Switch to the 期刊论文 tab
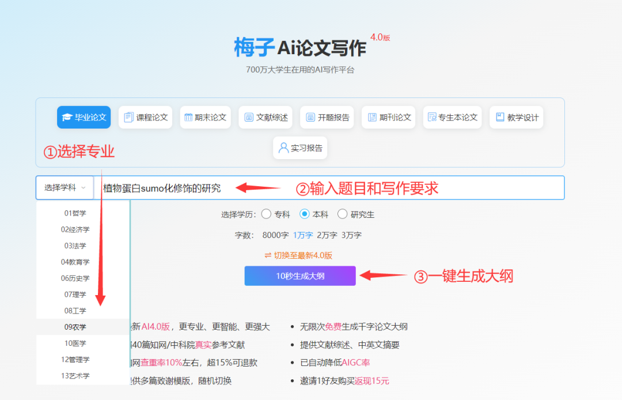The width and height of the screenshot is (622, 400). pyautogui.click(x=389, y=117)
